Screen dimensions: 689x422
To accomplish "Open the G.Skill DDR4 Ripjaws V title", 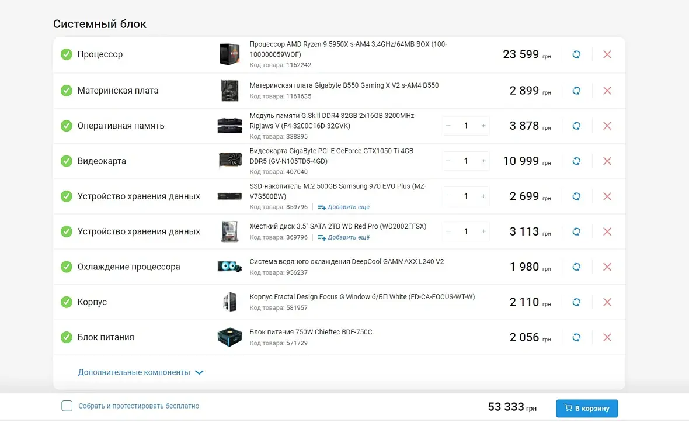I will (x=332, y=120).
